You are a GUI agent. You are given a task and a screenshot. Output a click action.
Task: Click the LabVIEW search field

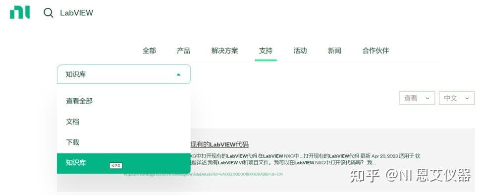pyautogui.click(x=76, y=12)
